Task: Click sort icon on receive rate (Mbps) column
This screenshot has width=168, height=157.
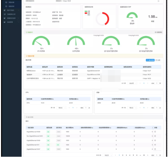Action: (x=116, y=128)
